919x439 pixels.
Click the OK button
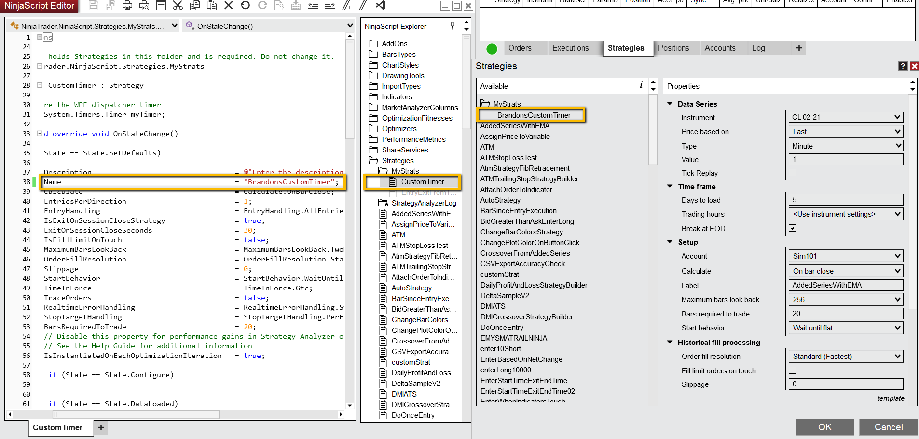(824, 427)
